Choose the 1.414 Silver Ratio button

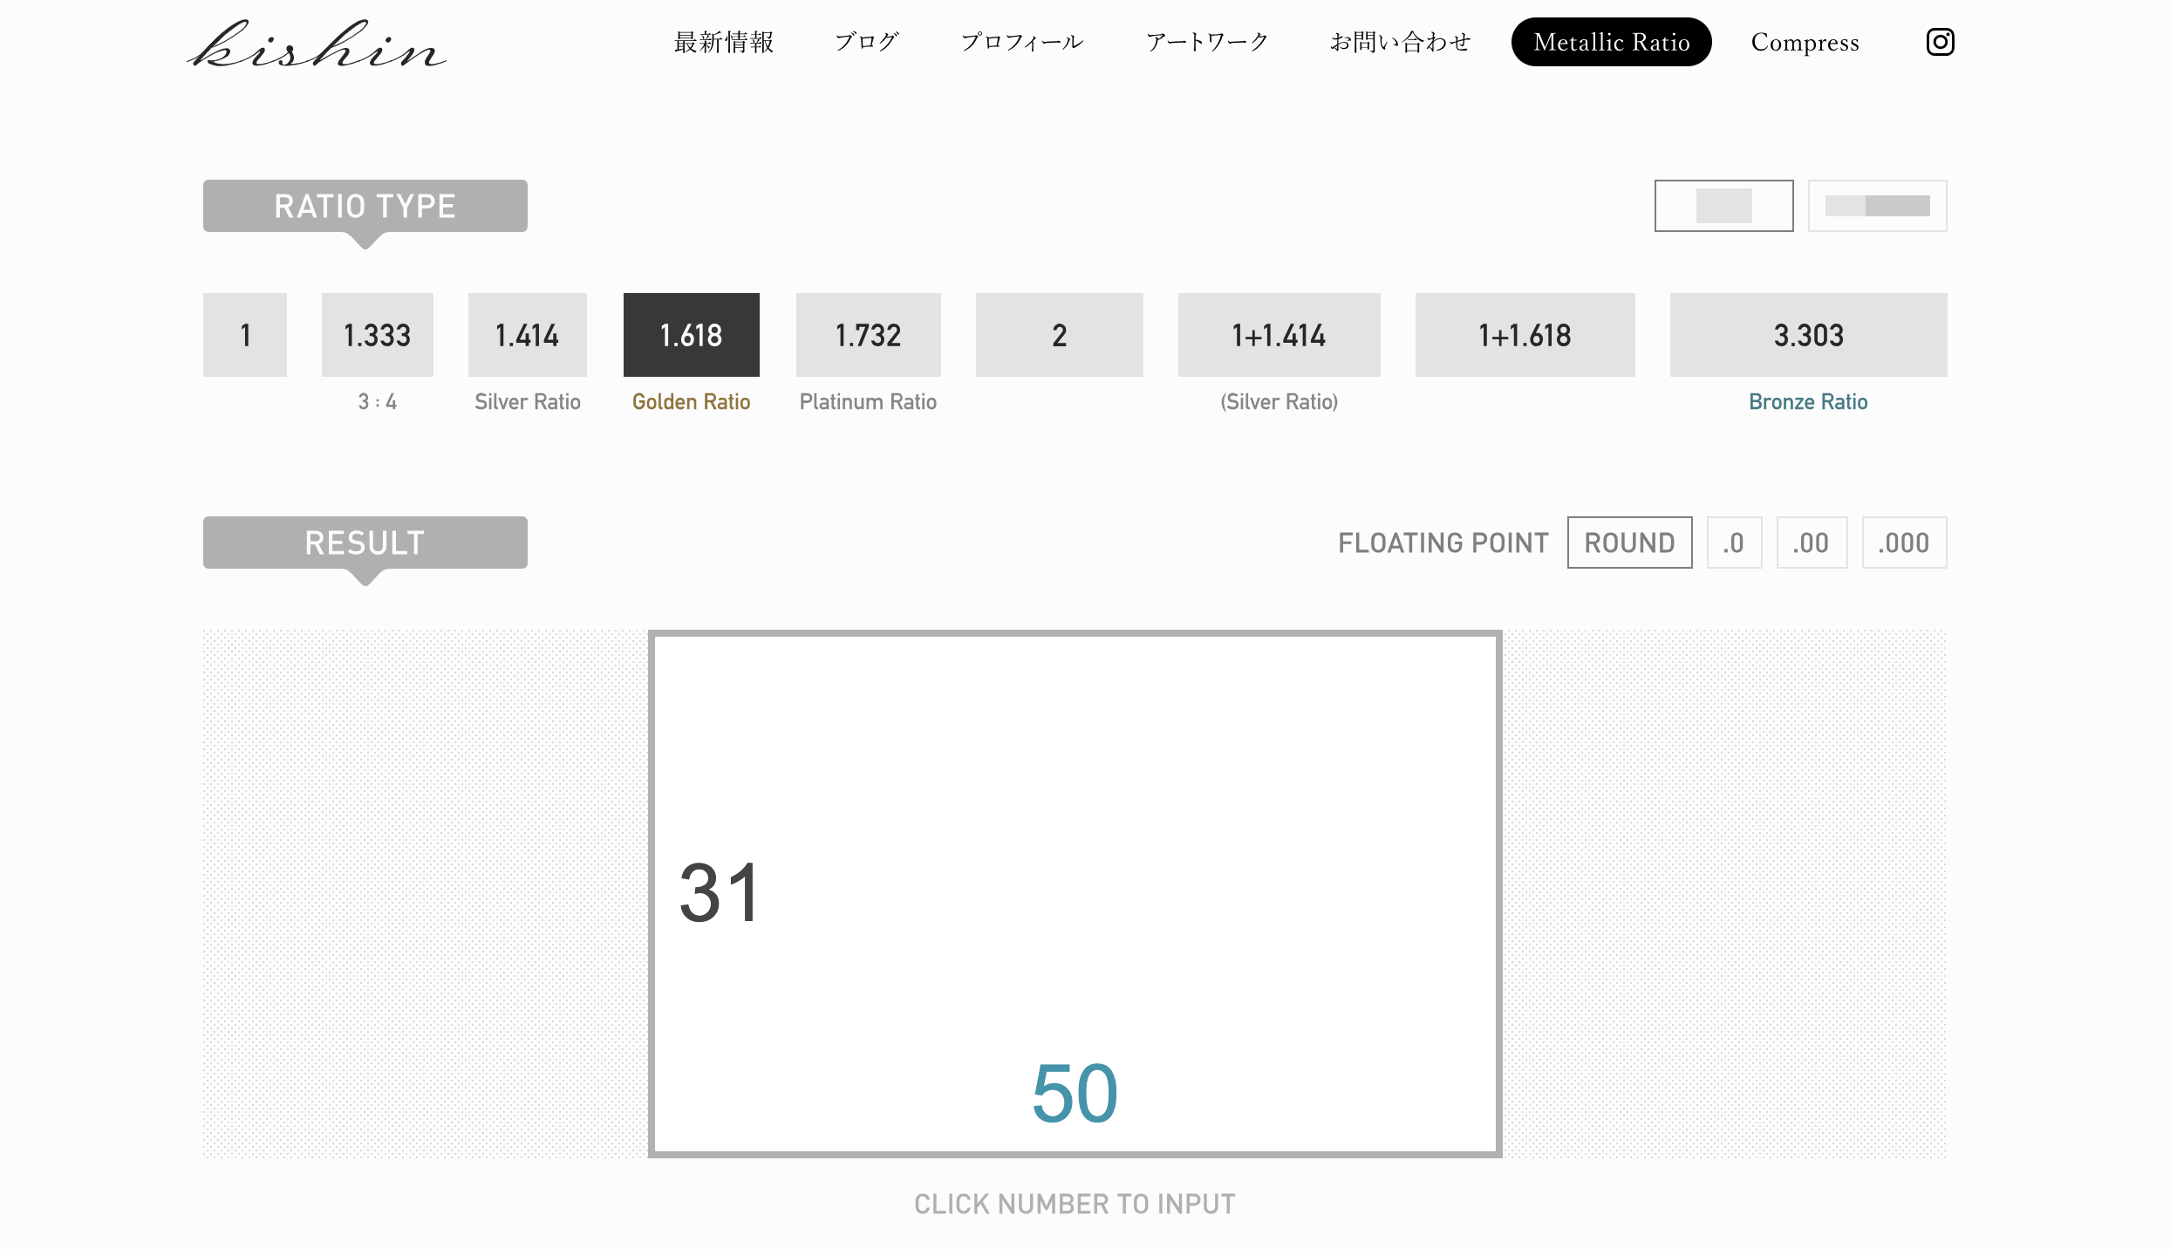point(527,335)
